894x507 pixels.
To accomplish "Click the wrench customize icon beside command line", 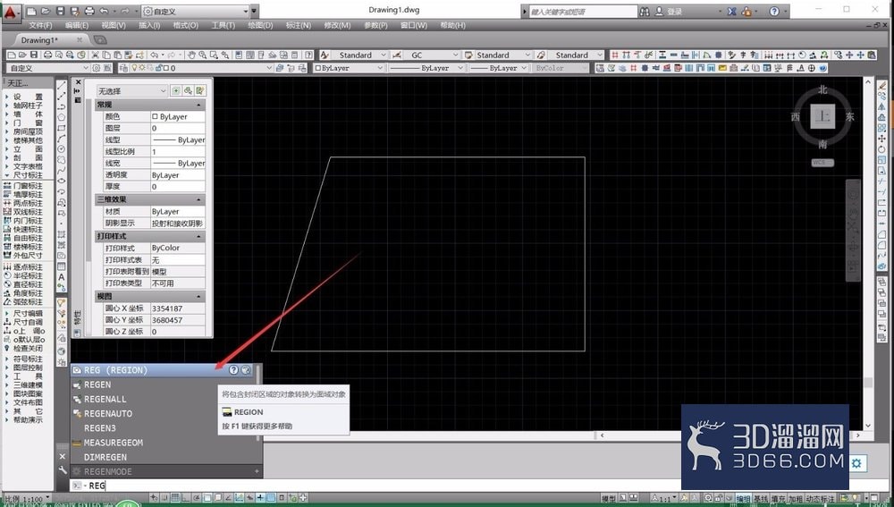I will [63, 470].
